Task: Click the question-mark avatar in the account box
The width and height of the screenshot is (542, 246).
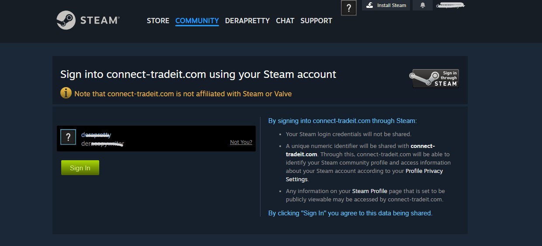Action: pos(68,137)
